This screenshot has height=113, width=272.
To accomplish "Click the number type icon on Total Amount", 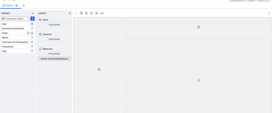I will tap(32, 42).
